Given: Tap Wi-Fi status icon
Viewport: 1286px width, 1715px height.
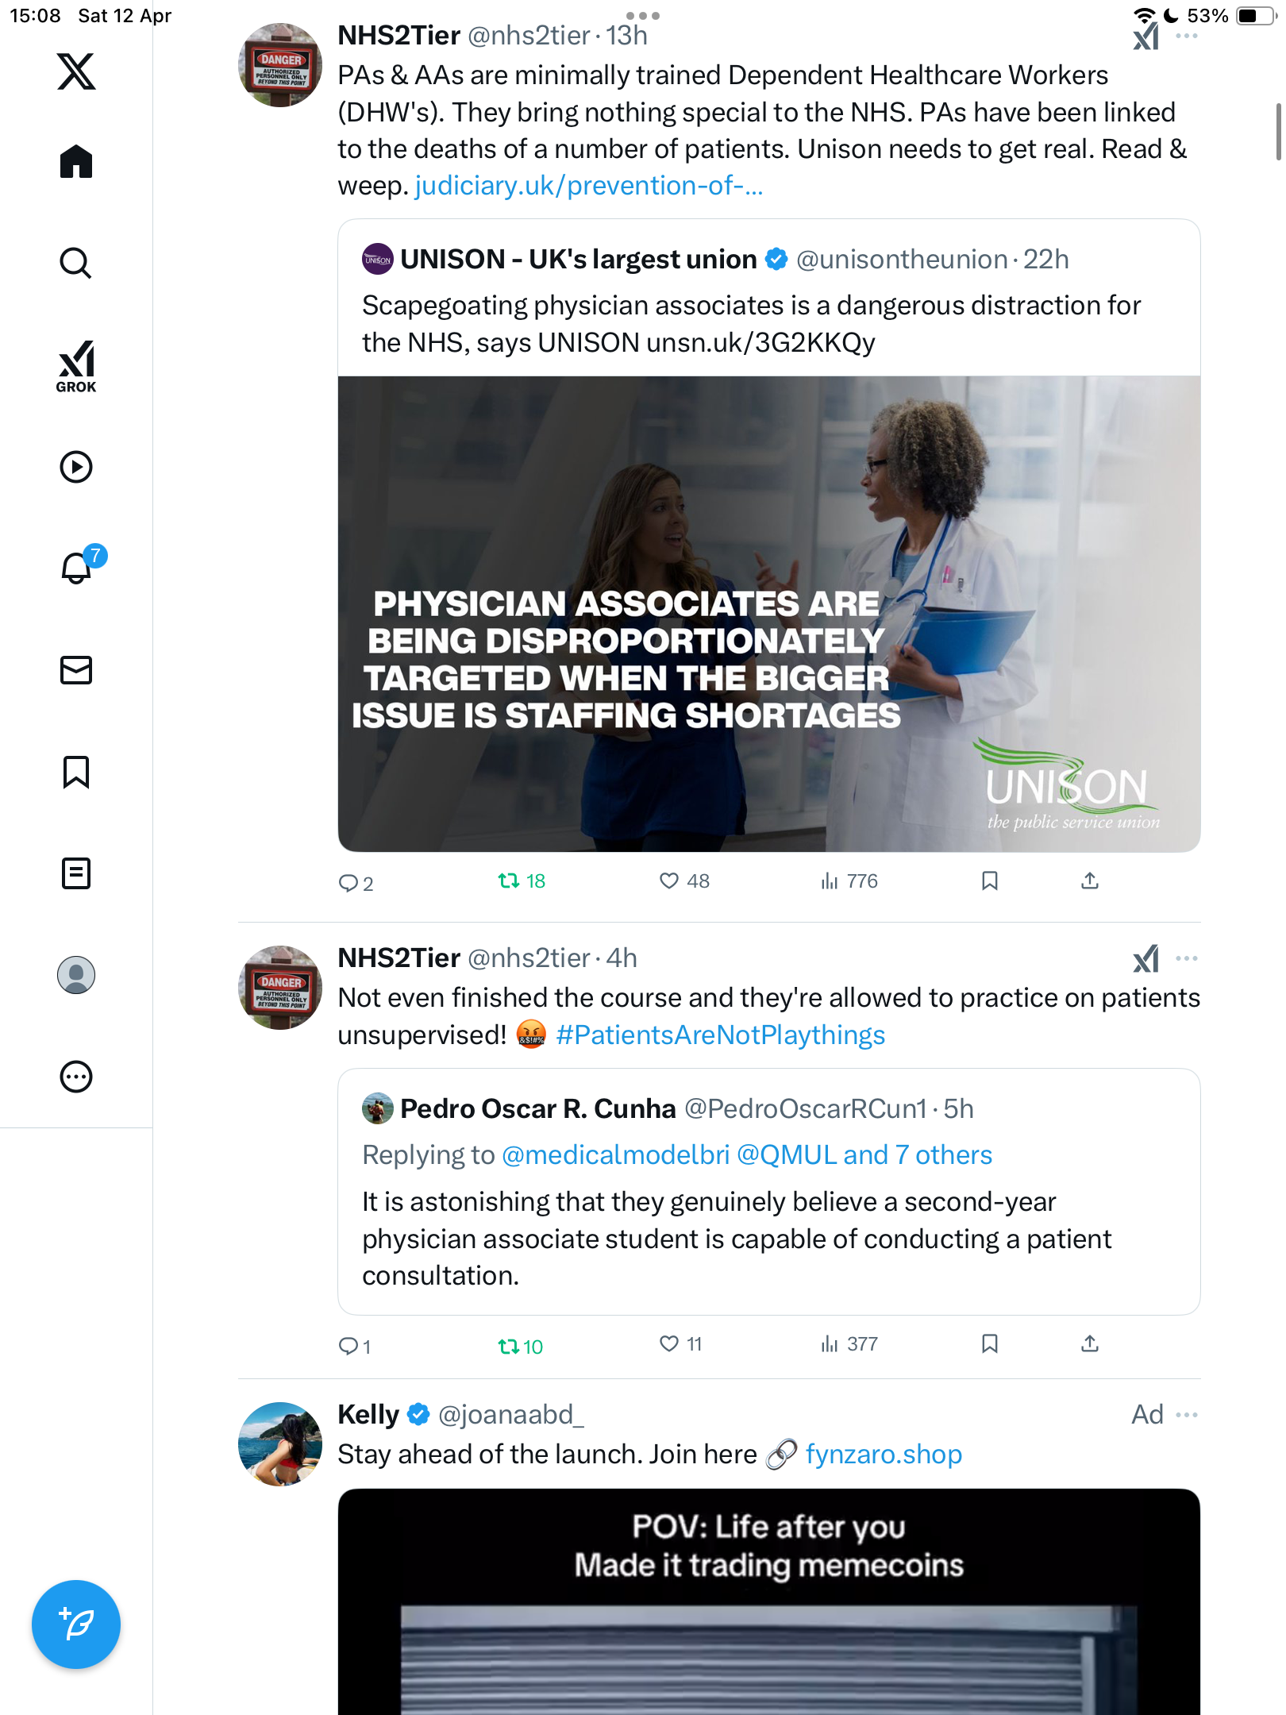Looking at the screenshot, I should coord(1144,16).
